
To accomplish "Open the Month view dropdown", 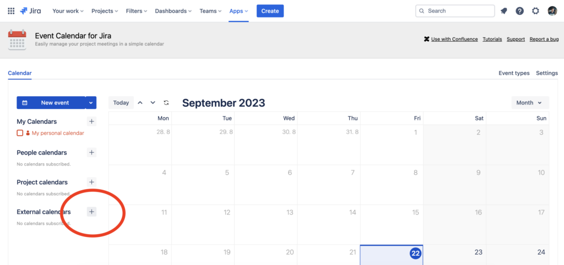I will click(530, 103).
